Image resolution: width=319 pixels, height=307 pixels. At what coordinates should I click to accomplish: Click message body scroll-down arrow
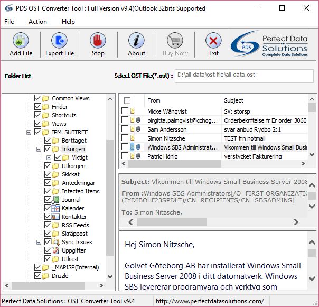tap(312, 278)
